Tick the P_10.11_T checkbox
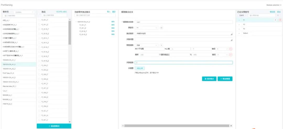Image resolution: width=283 pixels, height=129 pixels. [39, 38]
